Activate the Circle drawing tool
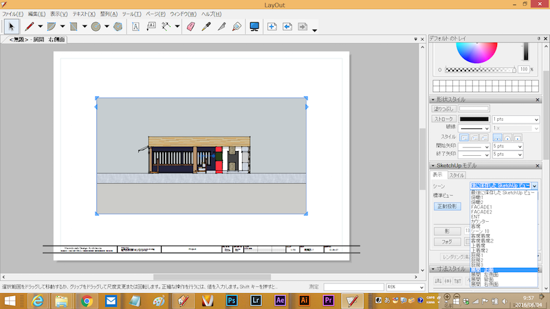Viewport: 550px width, 309px height. 96,27
